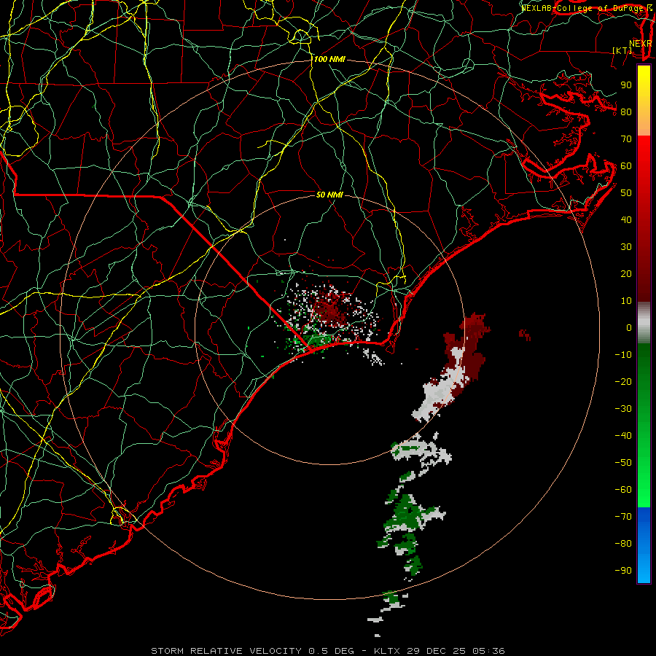
Task: Click the 80 value on the velocity scale
Action: tap(626, 112)
